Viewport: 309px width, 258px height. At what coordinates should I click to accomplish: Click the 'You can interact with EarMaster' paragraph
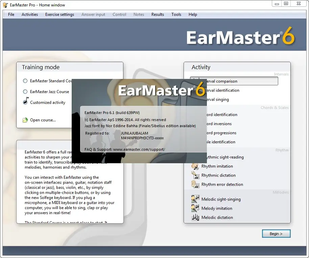pyautogui.click(x=69, y=195)
